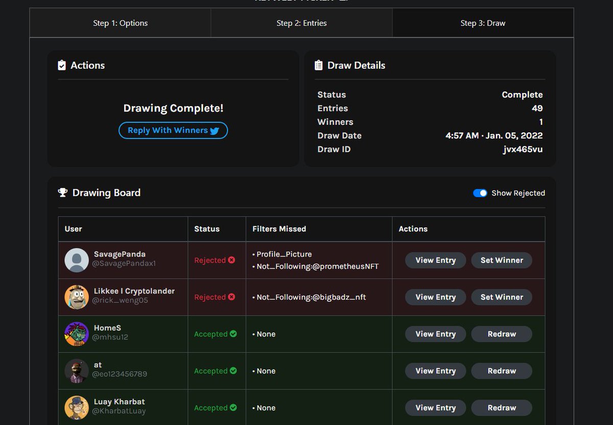Click SavagePanda's default avatar picture
The width and height of the screenshot is (613, 425).
click(x=77, y=260)
